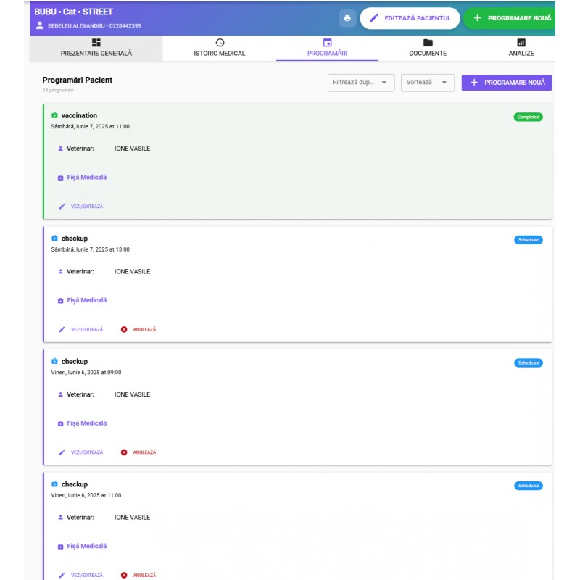The image size is (580, 580).
Task: Click the owner person icon beside Bedeleu Alexandru
Action: pyautogui.click(x=40, y=25)
